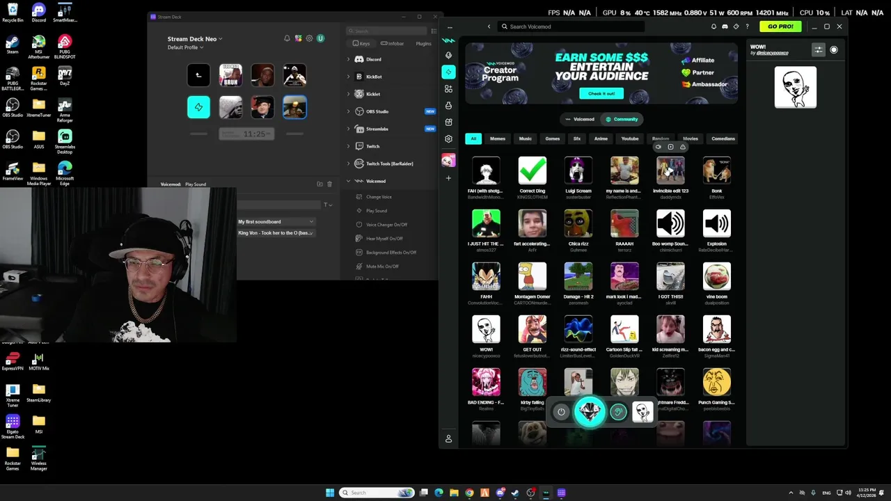Toggle the round record button beside WOW!
The height and width of the screenshot is (501, 891).
[x=834, y=49]
